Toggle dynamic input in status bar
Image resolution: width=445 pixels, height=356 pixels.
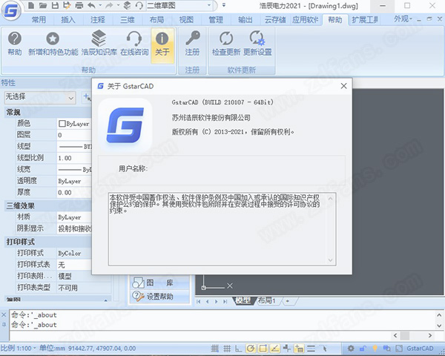[299, 349]
